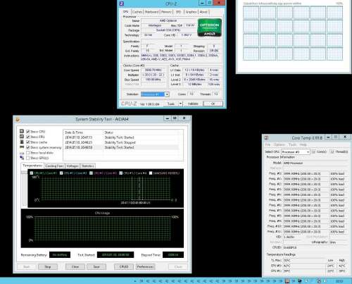Enable the SAMSUNG drive graph checkbox

coord(151,173)
